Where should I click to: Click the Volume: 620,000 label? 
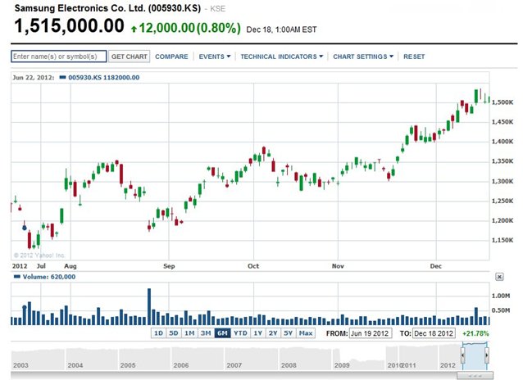pos(49,277)
